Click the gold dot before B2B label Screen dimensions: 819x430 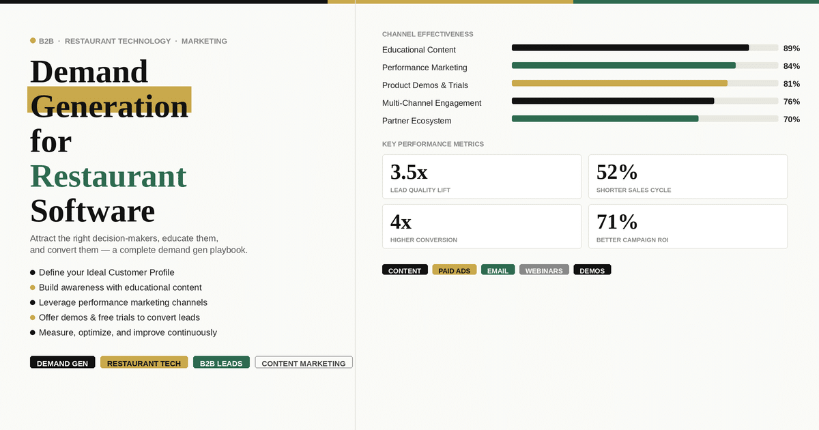click(x=33, y=41)
